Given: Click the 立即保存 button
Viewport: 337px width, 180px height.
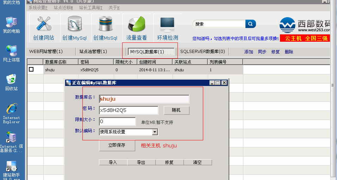Looking at the screenshot, I should click(117, 145).
